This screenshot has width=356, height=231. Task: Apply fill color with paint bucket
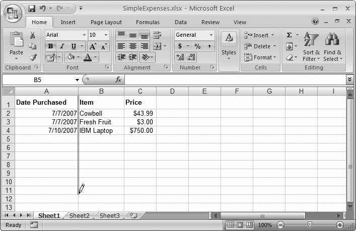click(71, 57)
